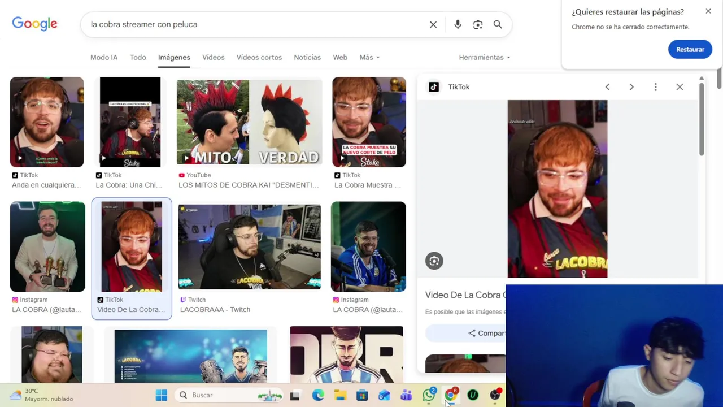This screenshot has width=723, height=407.
Task: Click the magnifier search submit icon
Action: (x=498, y=24)
